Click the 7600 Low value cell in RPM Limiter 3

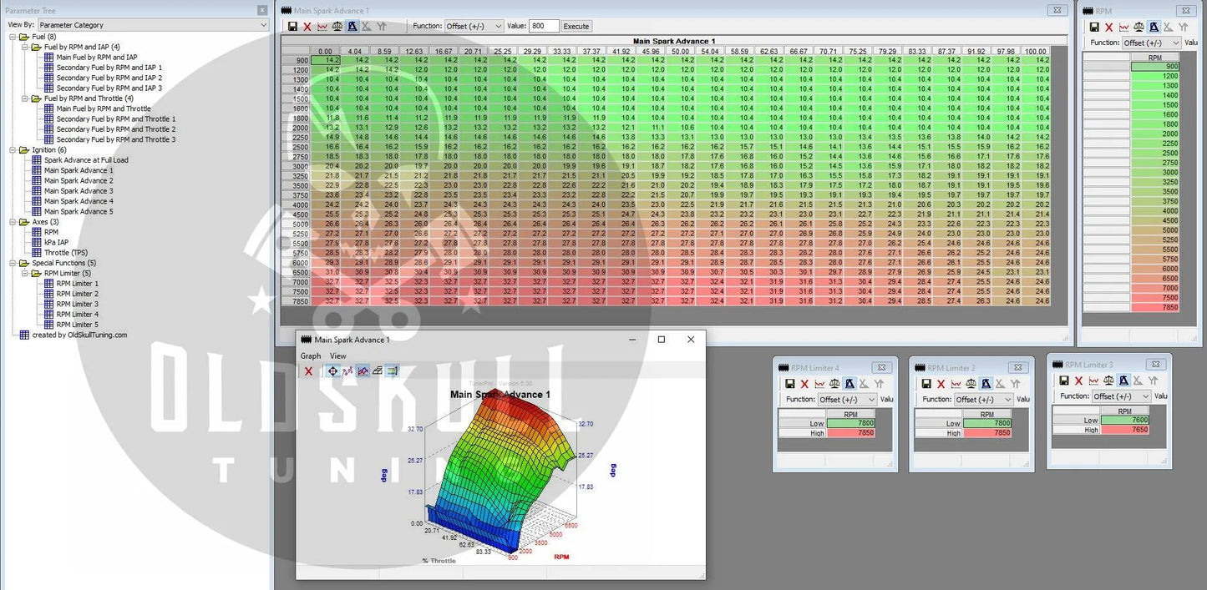tap(1125, 421)
